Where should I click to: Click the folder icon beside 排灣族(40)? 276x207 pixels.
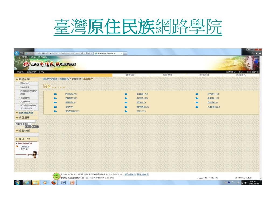[197, 94]
